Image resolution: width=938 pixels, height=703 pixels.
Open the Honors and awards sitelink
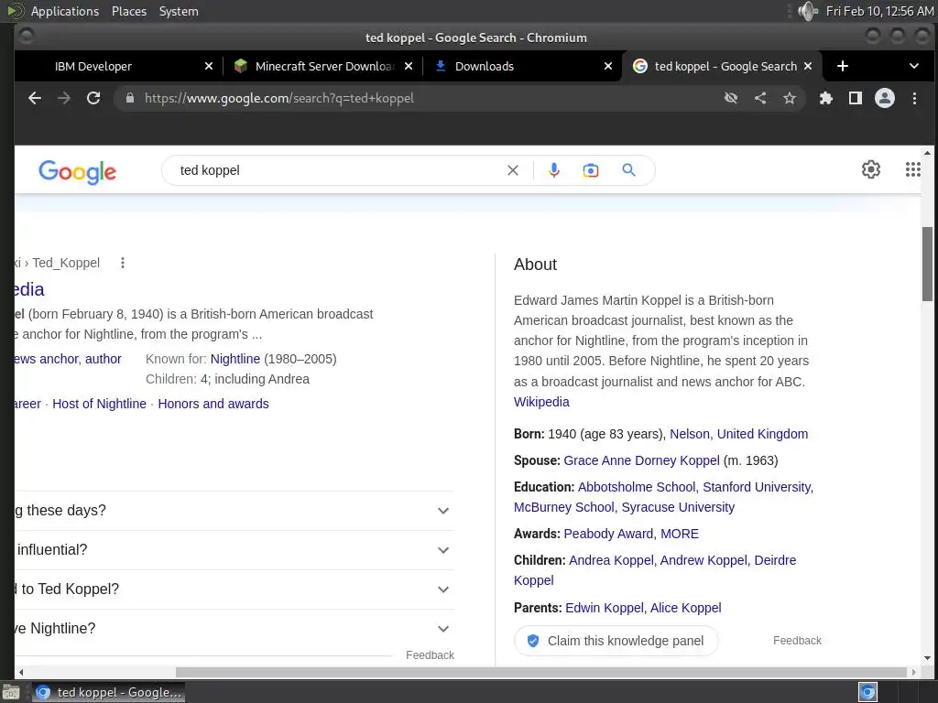(x=213, y=404)
